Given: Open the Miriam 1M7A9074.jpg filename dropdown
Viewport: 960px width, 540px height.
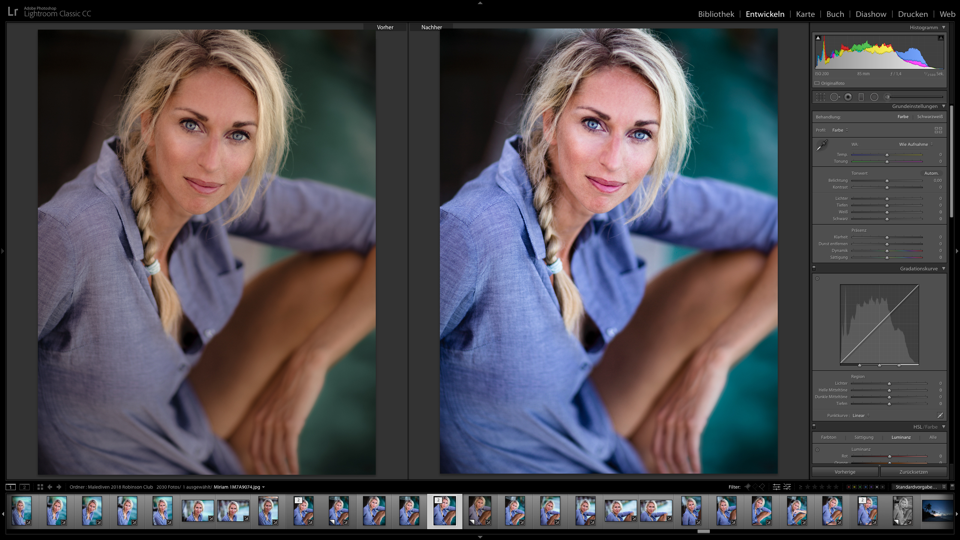Looking at the screenshot, I should click(239, 487).
